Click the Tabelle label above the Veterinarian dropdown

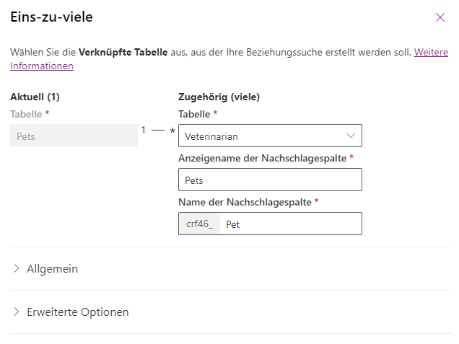pyautogui.click(x=194, y=114)
